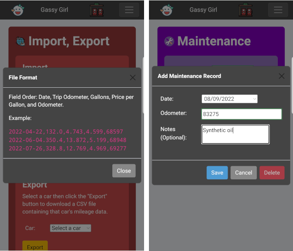
Task: Click example line starting 2022-06-04
Action: 68,140
